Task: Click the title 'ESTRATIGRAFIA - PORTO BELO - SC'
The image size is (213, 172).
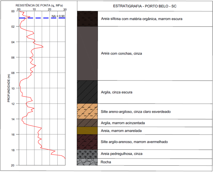Action: pos(145,6)
